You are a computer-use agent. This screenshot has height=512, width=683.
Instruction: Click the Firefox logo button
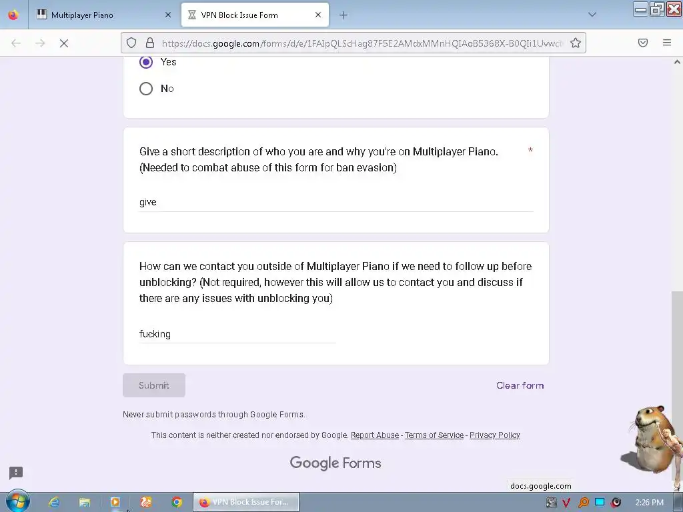(13, 15)
